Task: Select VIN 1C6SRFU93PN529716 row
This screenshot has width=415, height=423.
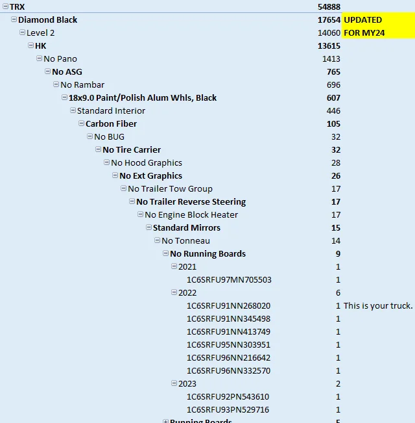Action: [x=228, y=409]
